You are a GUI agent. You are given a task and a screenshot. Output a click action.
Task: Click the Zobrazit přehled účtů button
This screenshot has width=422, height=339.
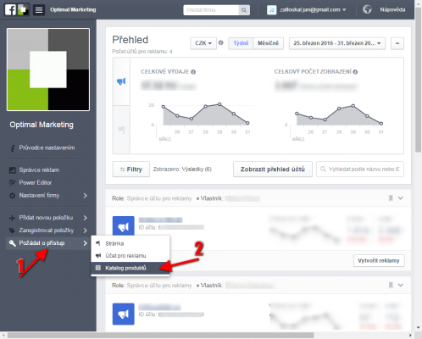273,169
